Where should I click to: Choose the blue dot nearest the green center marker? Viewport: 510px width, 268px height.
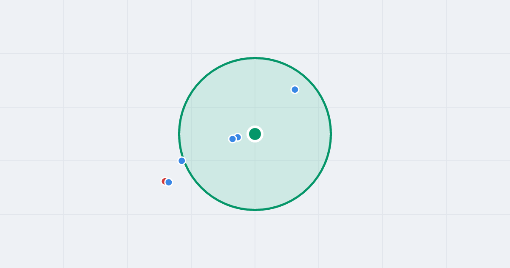[x=238, y=137]
